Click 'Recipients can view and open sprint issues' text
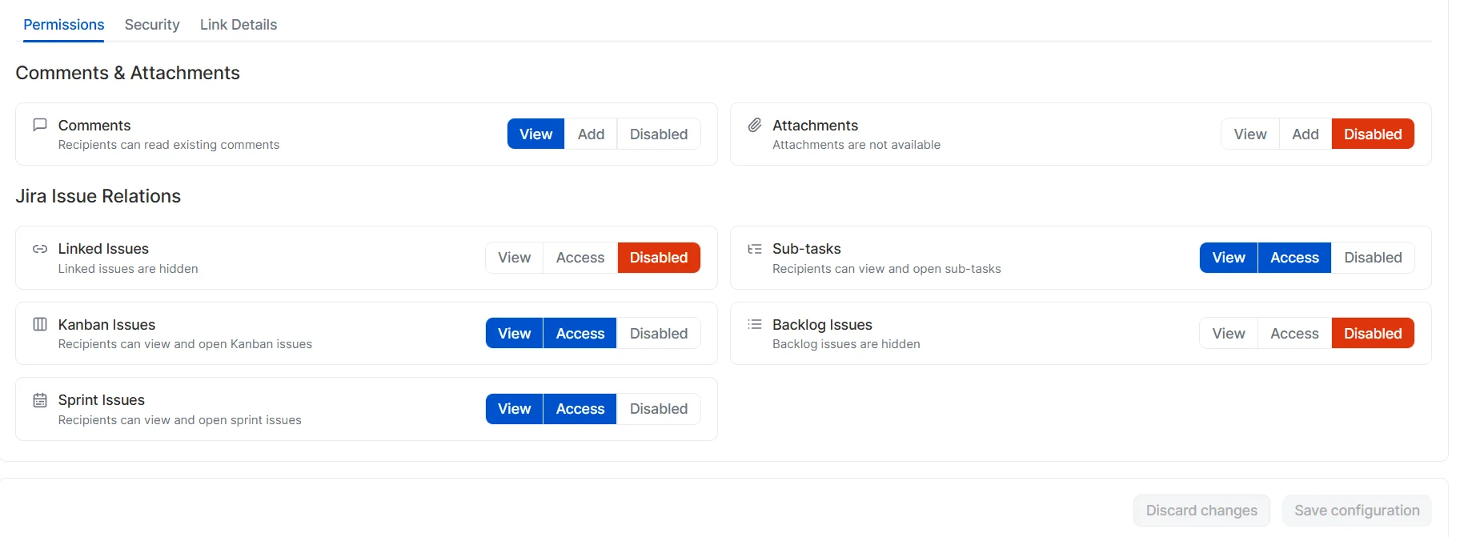The height and width of the screenshot is (537, 1464). (x=179, y=420)
